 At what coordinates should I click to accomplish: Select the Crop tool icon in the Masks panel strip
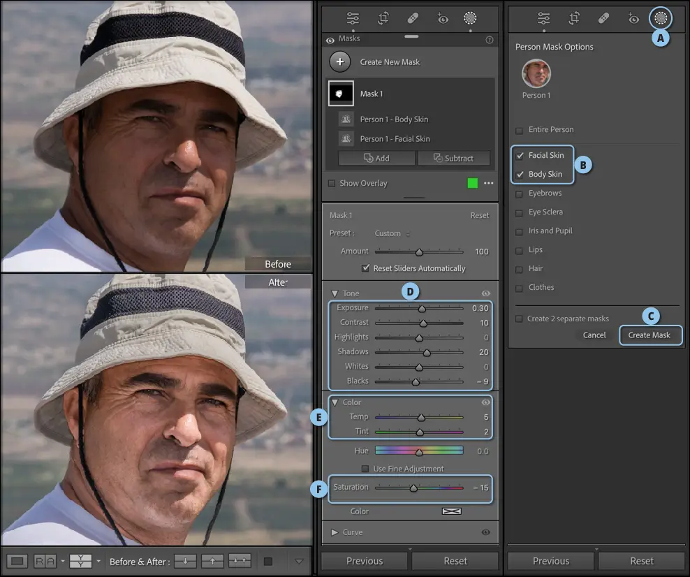pos(383,19)
